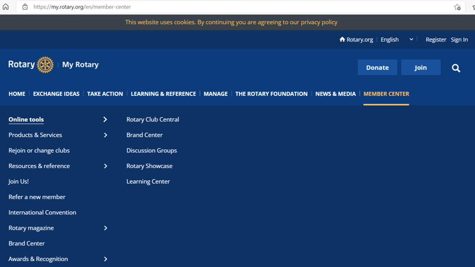The height and width of the screenshot is (267, 475).
Task: Expand the Products & Services chevron
Action: point(106,135)
